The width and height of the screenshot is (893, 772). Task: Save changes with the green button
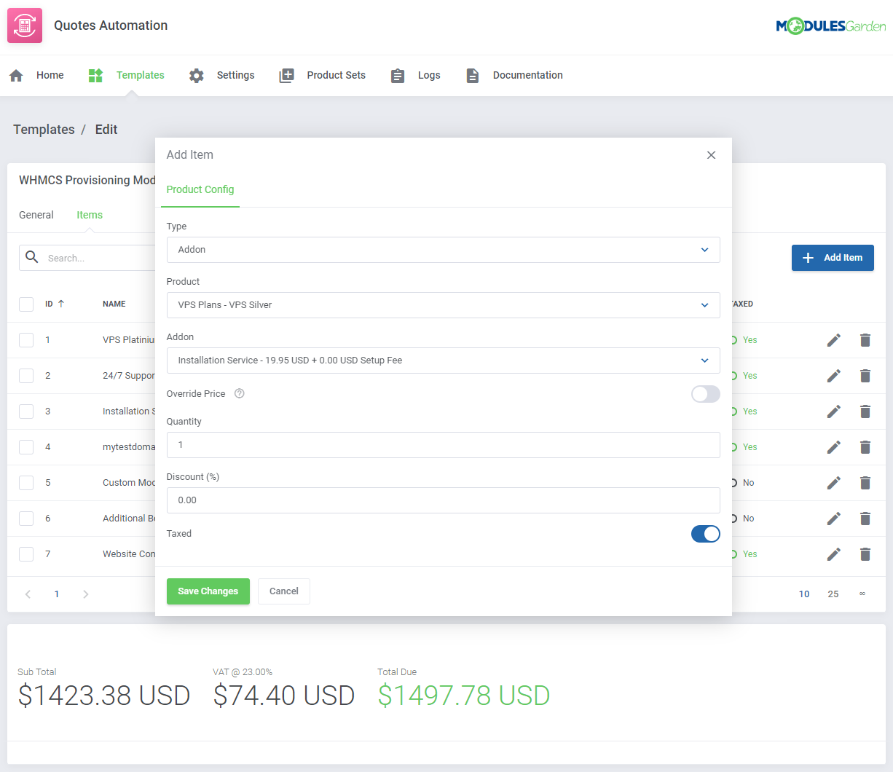[208, 591]
